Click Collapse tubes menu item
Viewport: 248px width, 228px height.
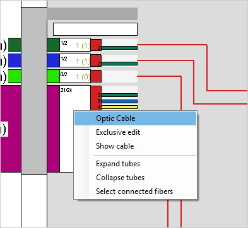(x=136, y=178)
